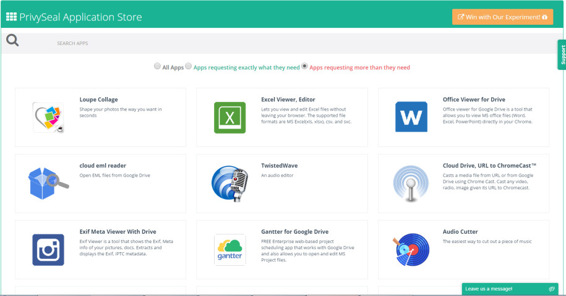Click the search magnifier icon

[12, 40]
